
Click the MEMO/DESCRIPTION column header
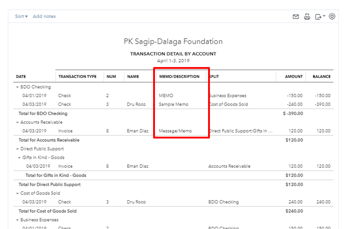(x=180, y=77)
